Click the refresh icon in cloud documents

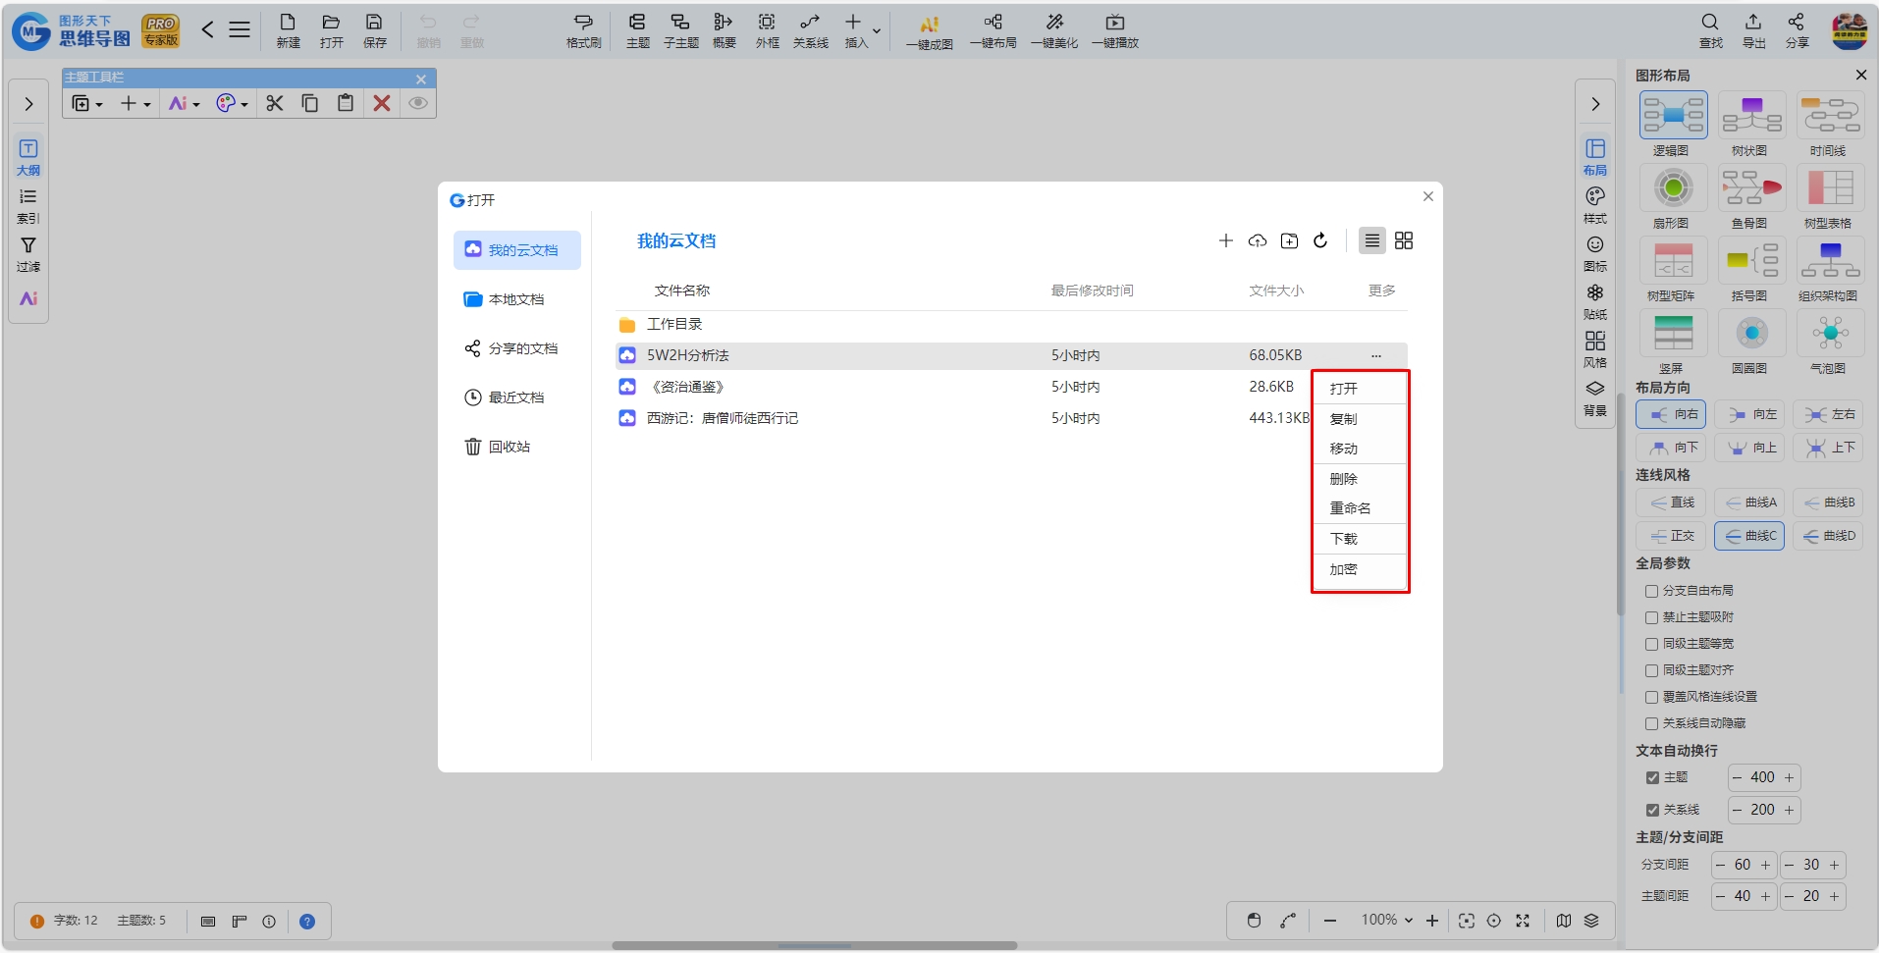click(1320, 240)
